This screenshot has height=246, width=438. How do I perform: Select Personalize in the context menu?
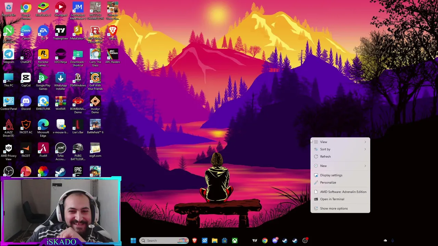(x=340, y=182)
